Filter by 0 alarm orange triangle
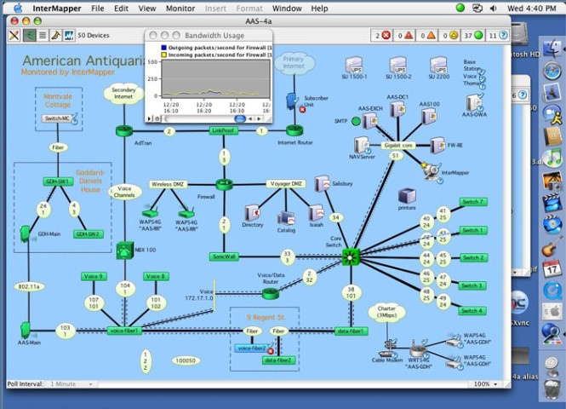566x409 pixels. tap(426, 36)
